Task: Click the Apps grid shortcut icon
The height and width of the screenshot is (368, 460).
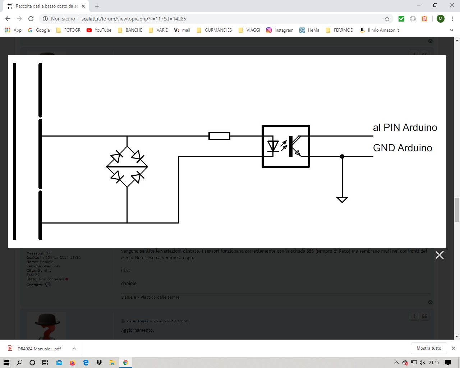Action: coord(8,30)
